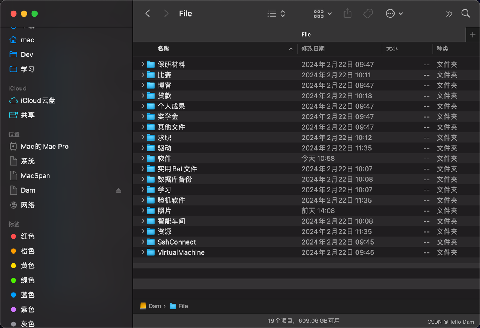Image resolution: width=480 pixels, height=328 pixels.
Task: Click the 今天 10:58 date cell
Action: click(x=318, y=159)
